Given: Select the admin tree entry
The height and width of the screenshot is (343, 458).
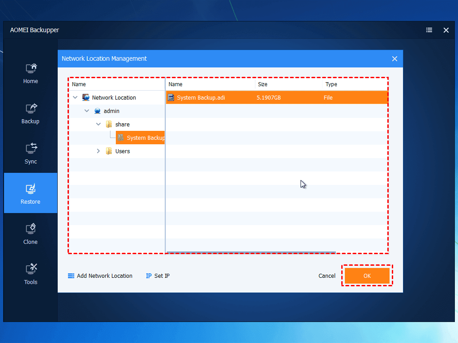Looking at the screenshot, I should pos(111,111).
